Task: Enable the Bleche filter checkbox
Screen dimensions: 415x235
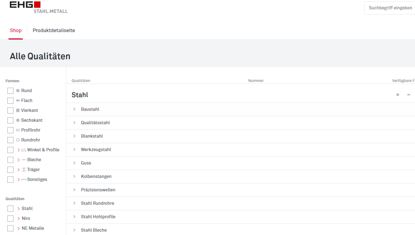Action: (x=11, y=160)
